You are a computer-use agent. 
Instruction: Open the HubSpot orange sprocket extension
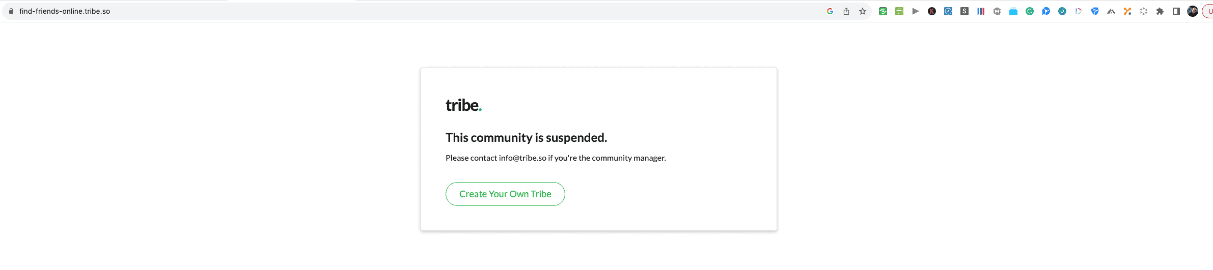[1127, 11]
